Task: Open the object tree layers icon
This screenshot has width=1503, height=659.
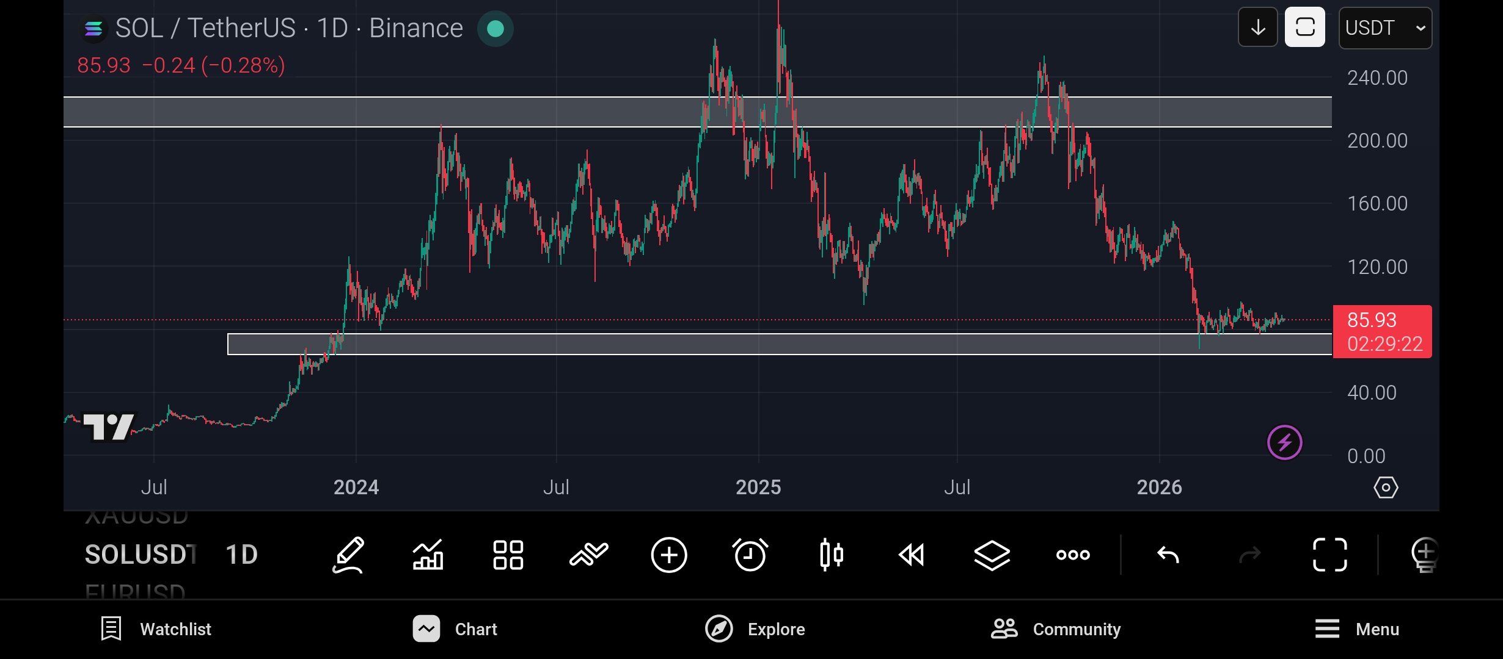Action: pyautogui.click(x=992, y=555)
